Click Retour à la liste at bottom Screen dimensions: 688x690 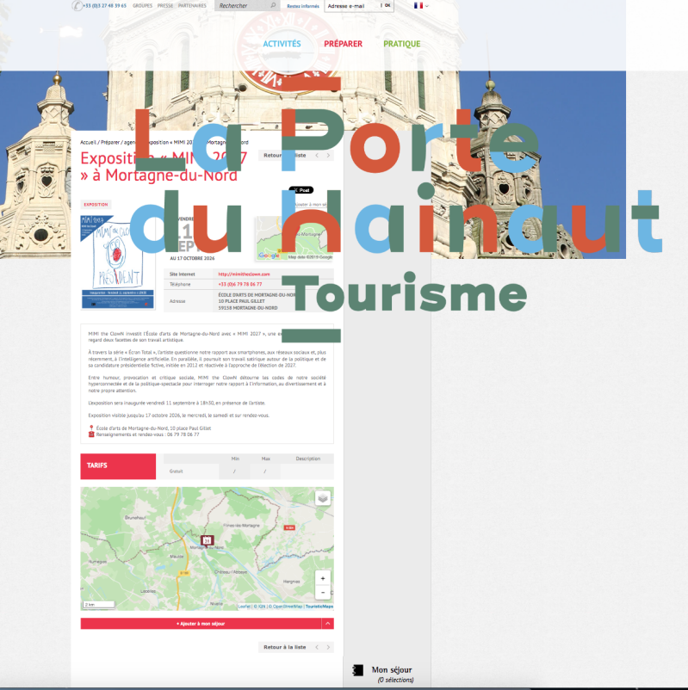284,647
